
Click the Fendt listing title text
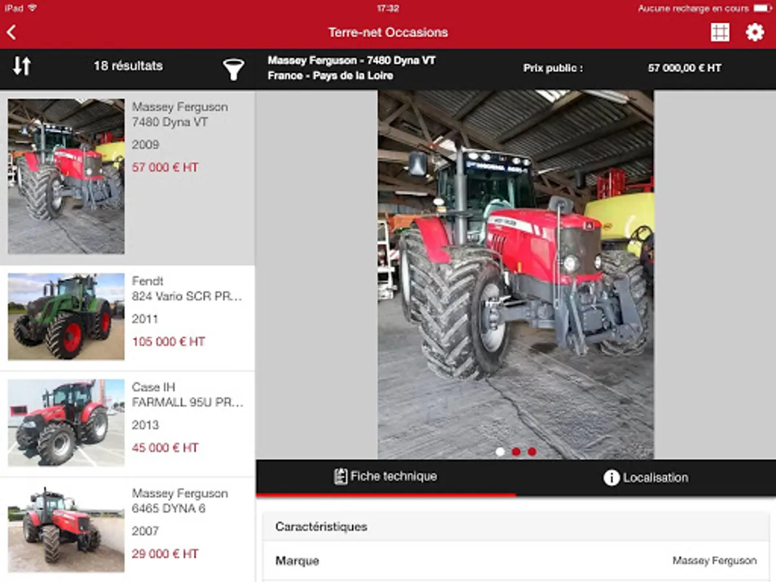pos(147,281)
